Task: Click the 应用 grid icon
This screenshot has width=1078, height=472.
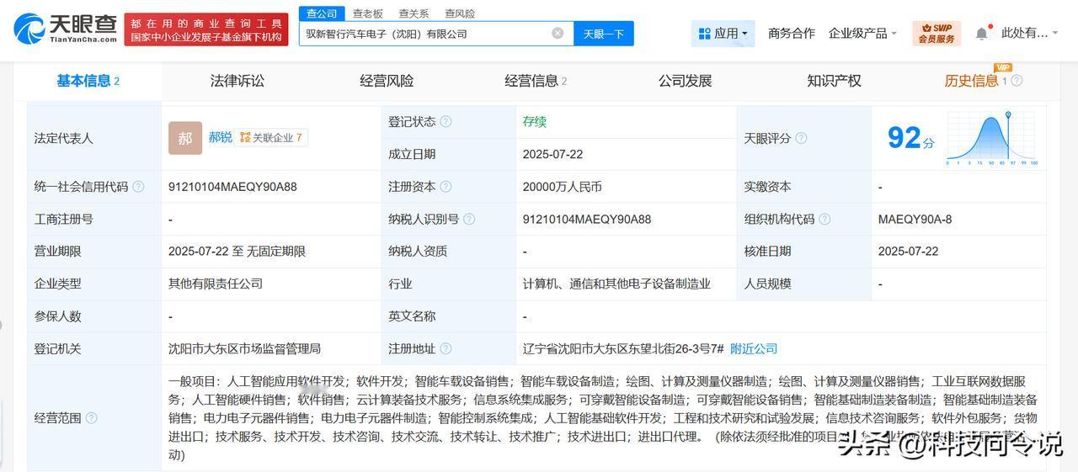Action: (704, 34)
